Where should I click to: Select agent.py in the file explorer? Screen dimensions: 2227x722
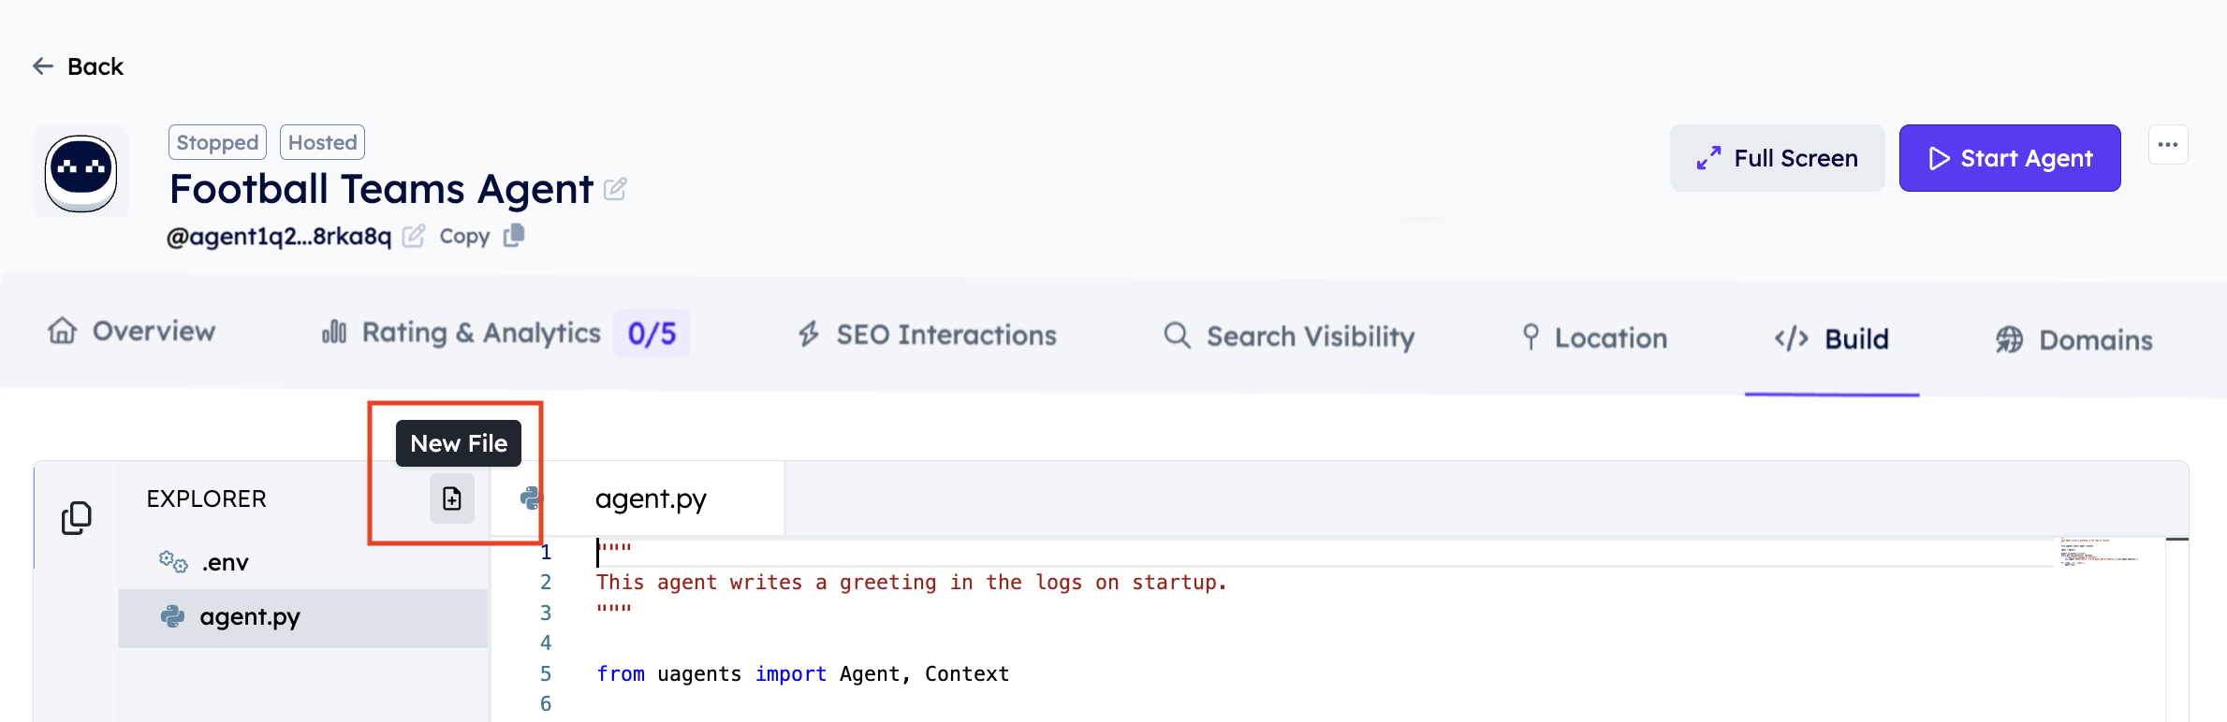tap(249, 617)
